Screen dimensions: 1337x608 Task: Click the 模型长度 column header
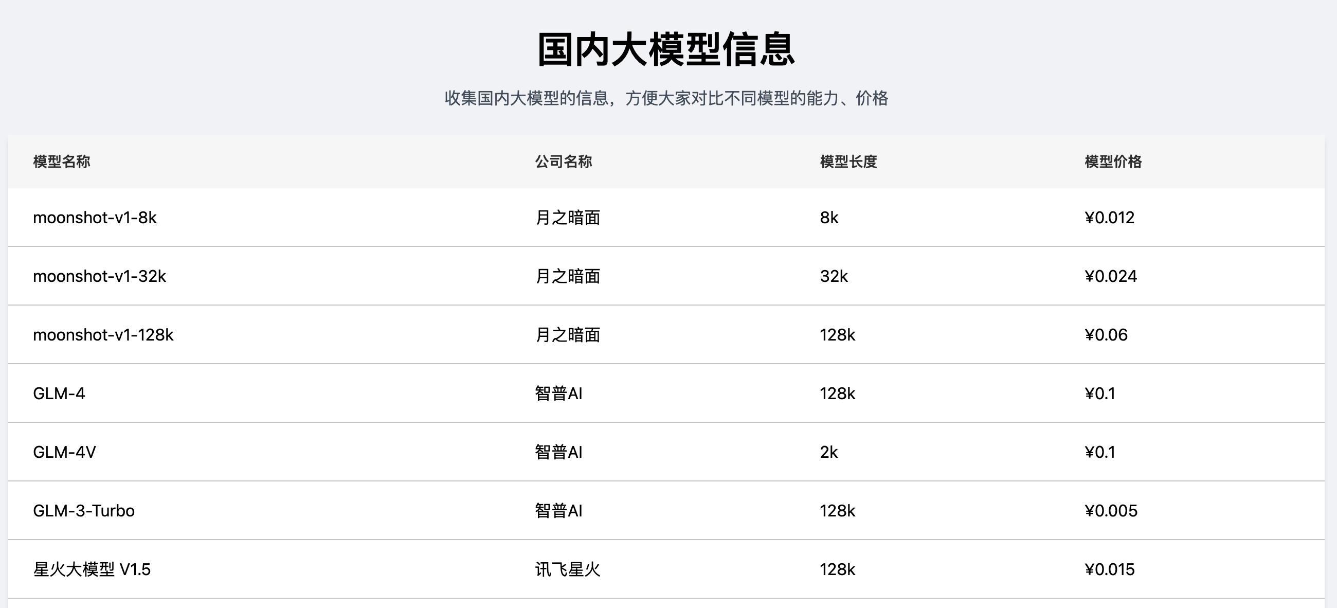848,162
